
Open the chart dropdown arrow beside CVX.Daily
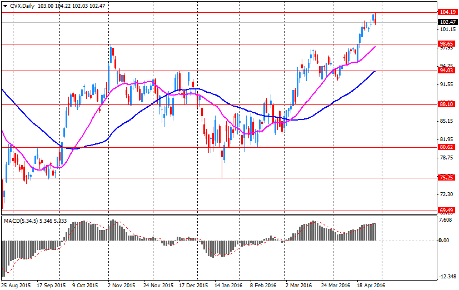tap(5, 6)
